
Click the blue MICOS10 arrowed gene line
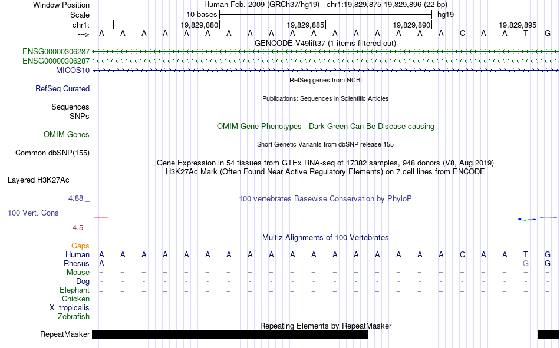point(325,71)
